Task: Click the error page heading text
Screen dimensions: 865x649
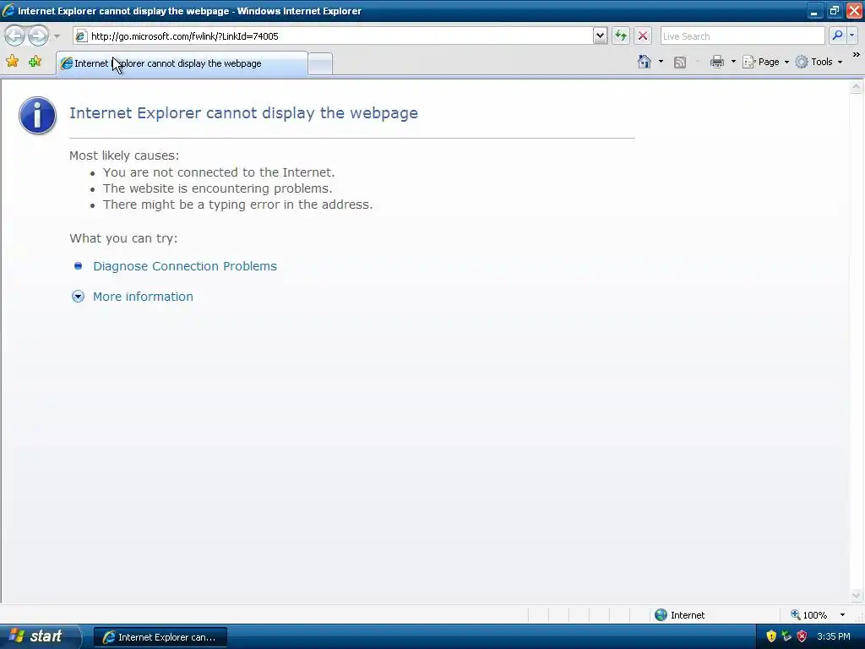Action: tap(243, 112)
